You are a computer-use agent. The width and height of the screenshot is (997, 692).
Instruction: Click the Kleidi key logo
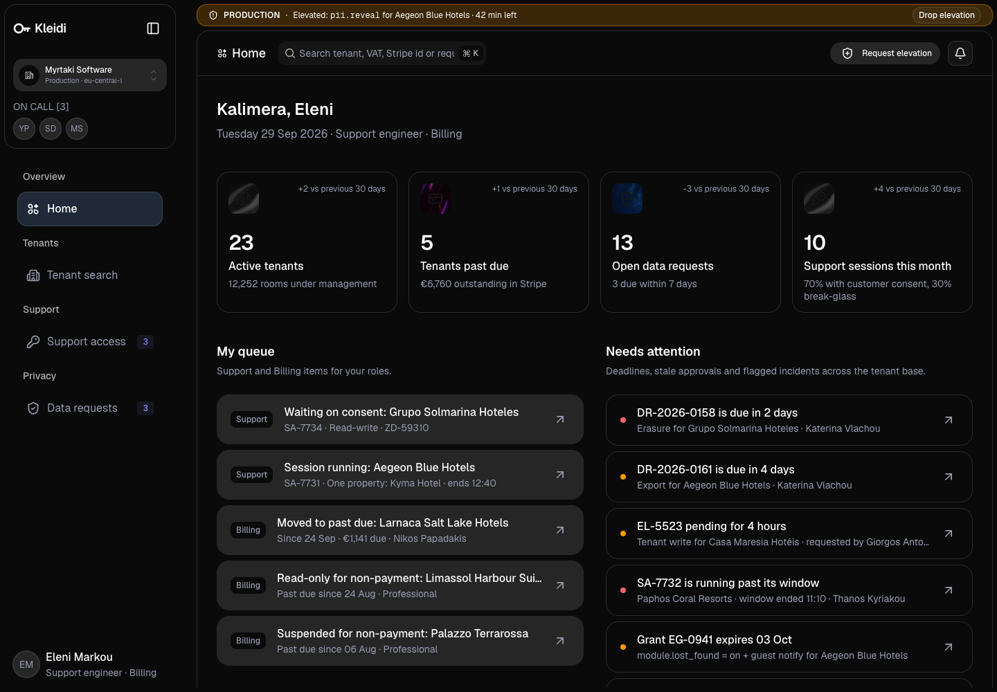(x=22, y=28)
